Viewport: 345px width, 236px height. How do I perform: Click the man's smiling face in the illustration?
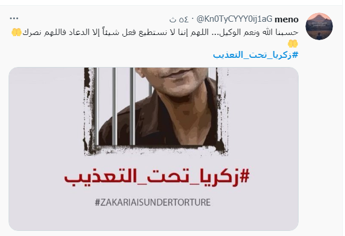click(171, 81)
